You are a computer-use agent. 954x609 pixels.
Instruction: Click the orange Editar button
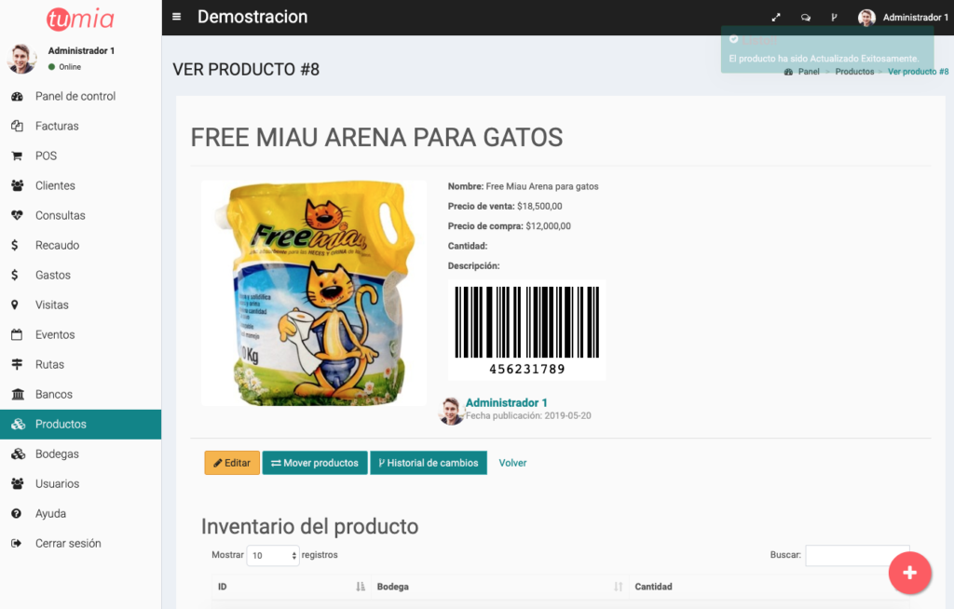click(x=232, y=463)
